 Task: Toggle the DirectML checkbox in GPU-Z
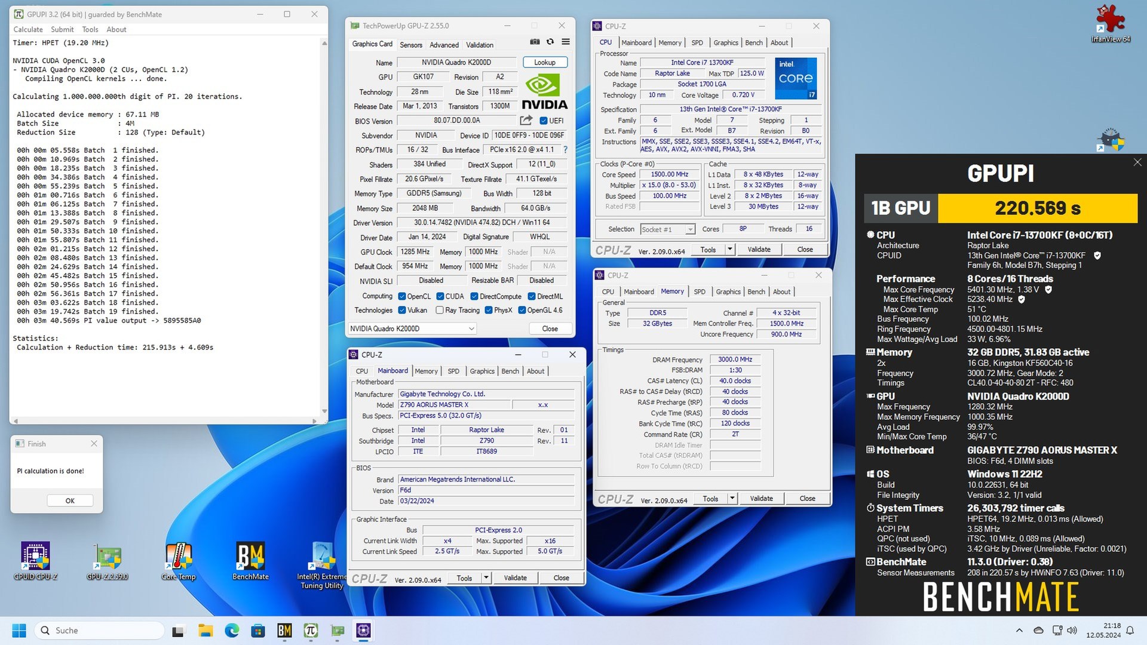[x=532, y=297]
